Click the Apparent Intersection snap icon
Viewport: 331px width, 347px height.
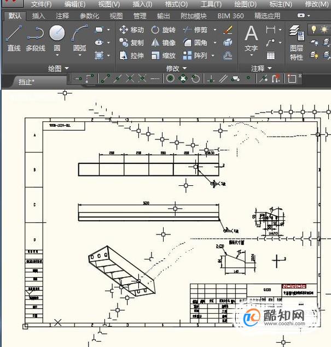pyautogui.click(x=142, y=79)
